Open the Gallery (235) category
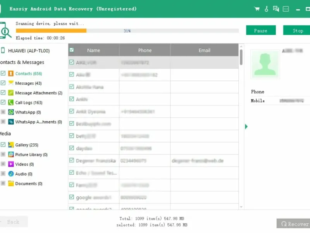310x233 pixels. (27, 145)
